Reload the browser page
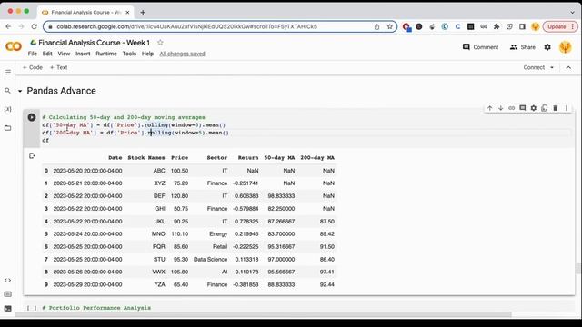 click(x=35, y=26)
